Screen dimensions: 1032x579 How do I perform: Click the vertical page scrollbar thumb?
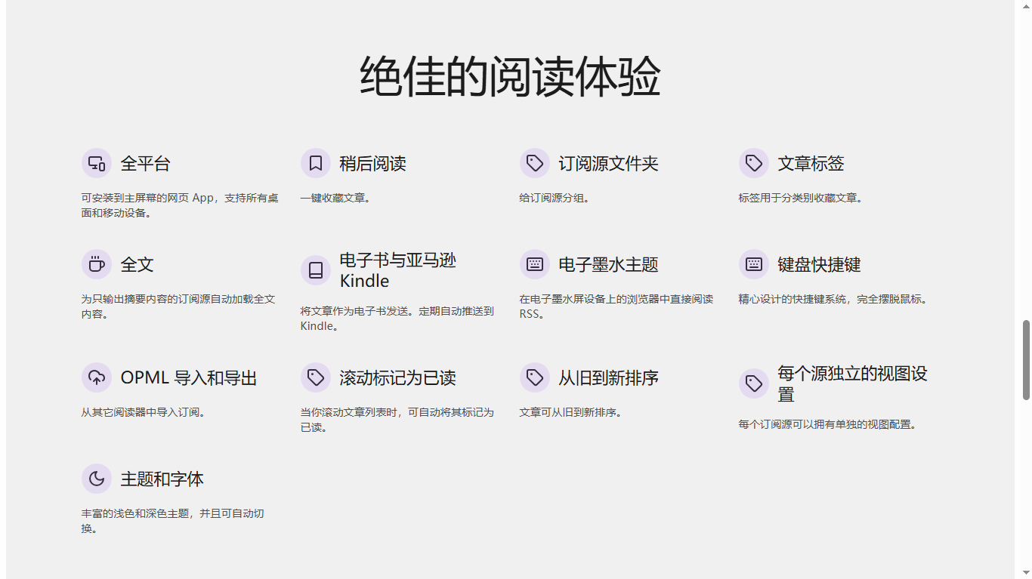click(1026, 360)
